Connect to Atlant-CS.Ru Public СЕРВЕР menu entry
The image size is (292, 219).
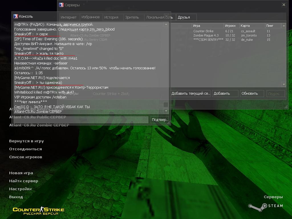point(38,117)
